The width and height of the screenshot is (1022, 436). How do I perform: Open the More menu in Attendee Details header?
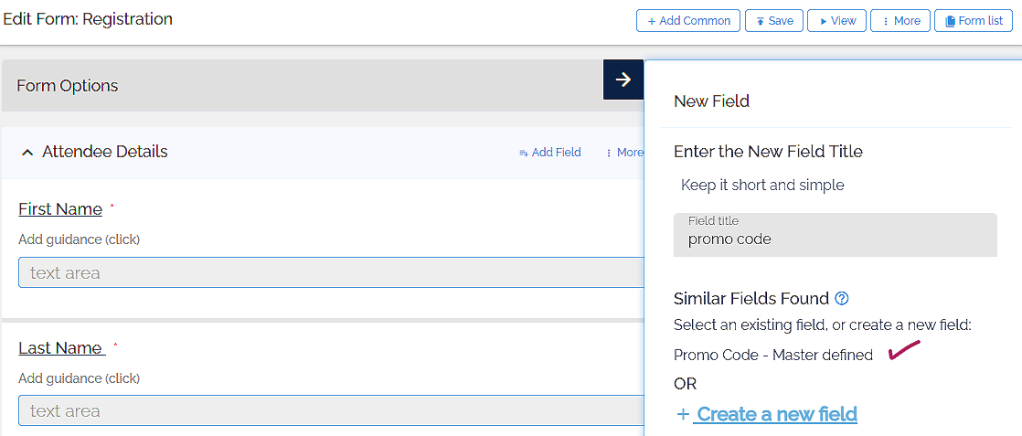(624, 153)
